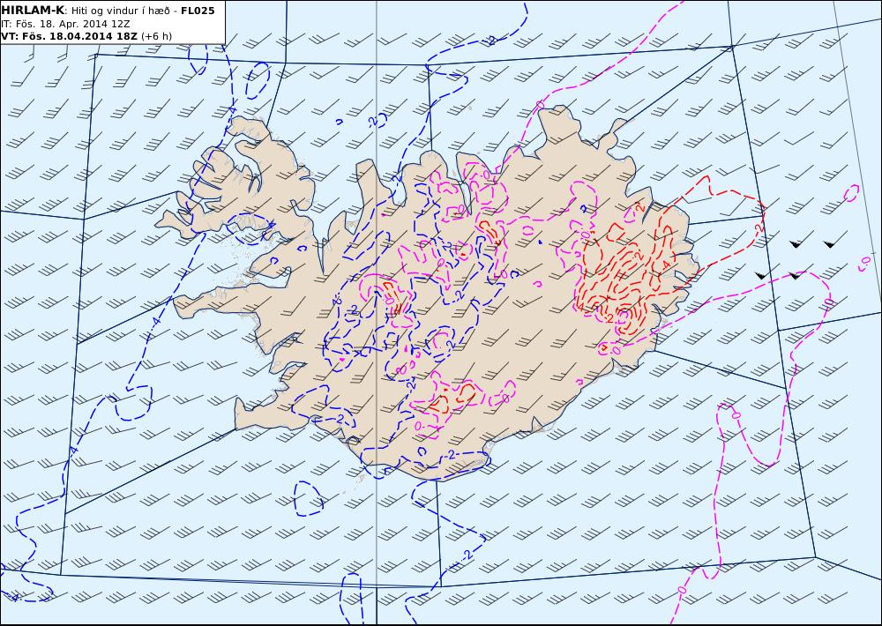Select the 'Hiti og vindur í hæð' caption

tap(119, 11)
